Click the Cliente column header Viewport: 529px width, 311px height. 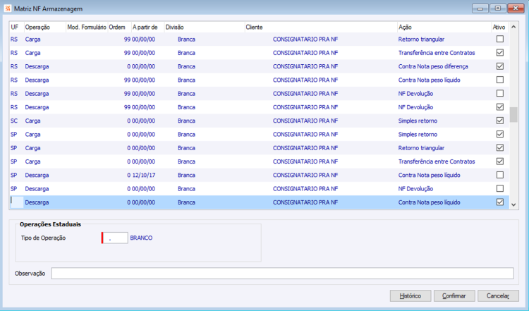point(320,28)
